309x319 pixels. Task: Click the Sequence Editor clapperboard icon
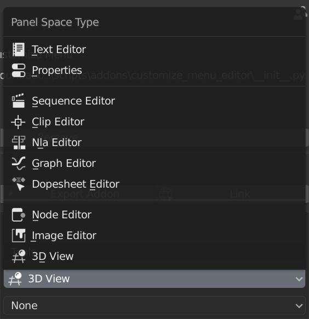click(x=18, y=101)
